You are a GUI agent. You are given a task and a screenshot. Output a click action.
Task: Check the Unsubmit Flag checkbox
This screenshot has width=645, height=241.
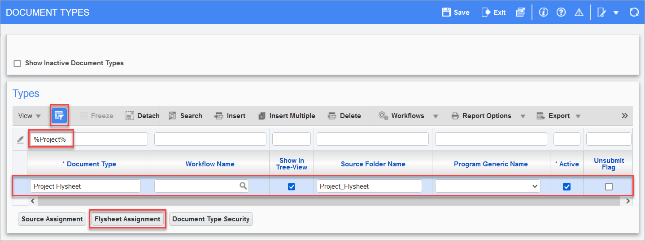609,186
